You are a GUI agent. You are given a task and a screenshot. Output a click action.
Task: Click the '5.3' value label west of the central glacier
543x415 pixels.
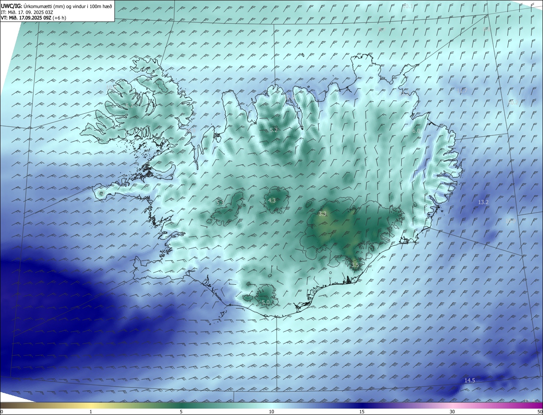tap(220, 202)
